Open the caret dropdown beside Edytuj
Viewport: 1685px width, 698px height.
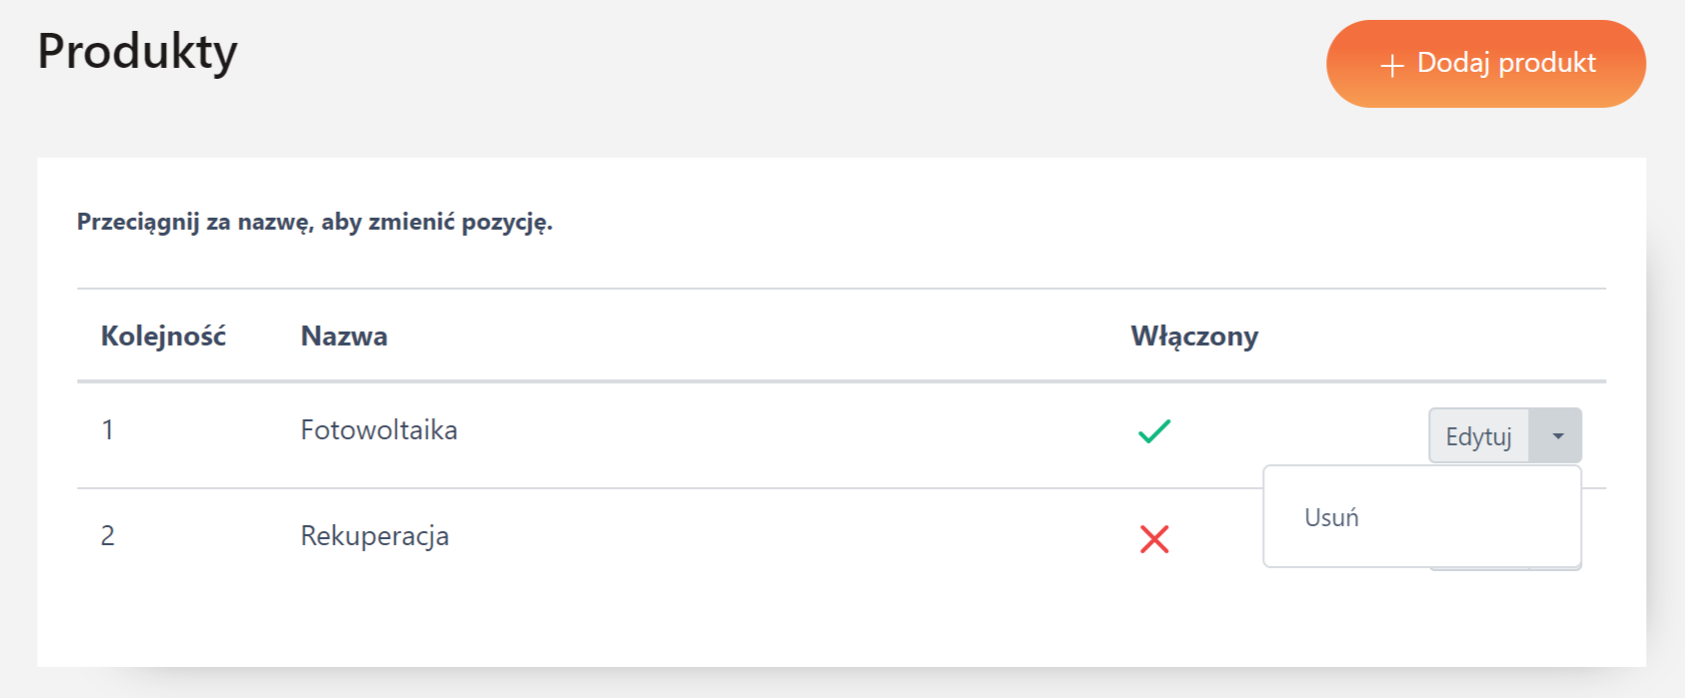[1557, 435]
